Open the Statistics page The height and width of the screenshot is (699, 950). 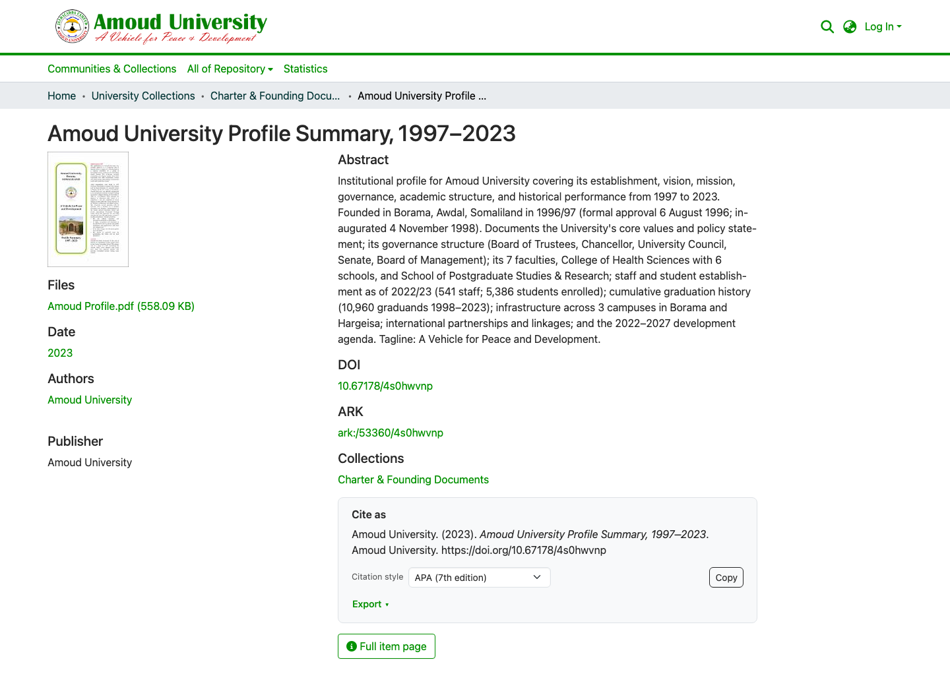click(x=305, y=69)
